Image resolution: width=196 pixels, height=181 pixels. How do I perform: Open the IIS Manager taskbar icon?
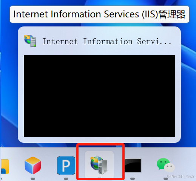click(99, 165)
